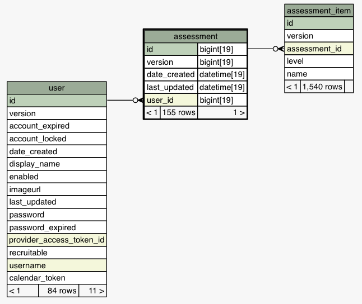Click '< 1' parents count in assessment table

pyautogui.click(x=152, y=112)
